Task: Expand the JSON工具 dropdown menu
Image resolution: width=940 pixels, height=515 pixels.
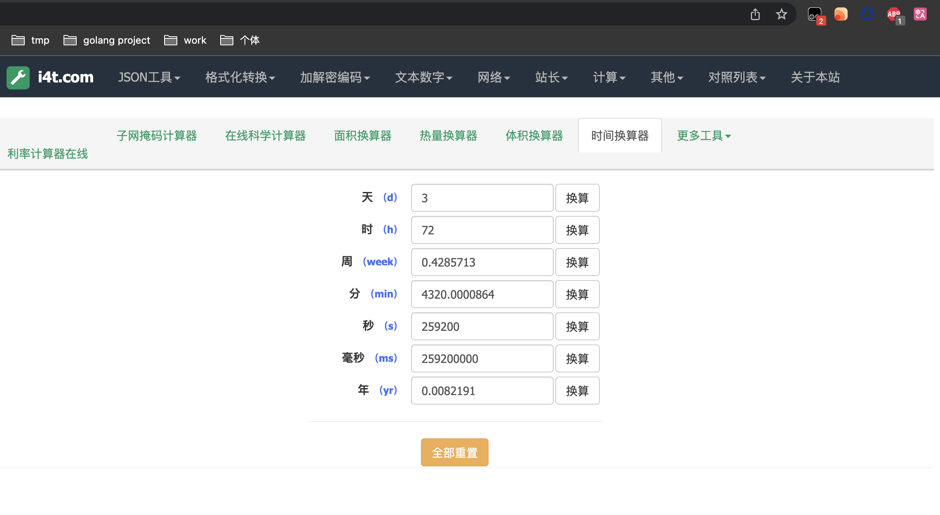Action: pos(149,77)
